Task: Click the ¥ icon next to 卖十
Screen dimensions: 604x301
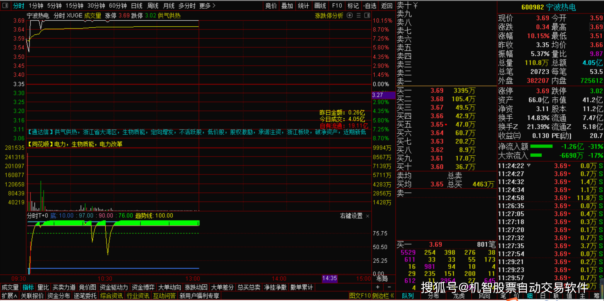Action: point(415,5)
